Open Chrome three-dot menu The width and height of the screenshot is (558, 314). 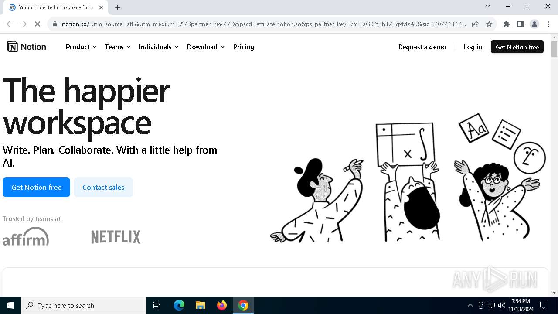(548, 24)
